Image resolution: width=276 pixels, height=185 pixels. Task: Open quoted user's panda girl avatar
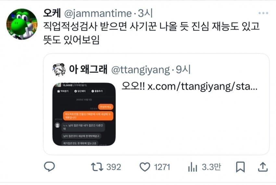tap(59, 70)
